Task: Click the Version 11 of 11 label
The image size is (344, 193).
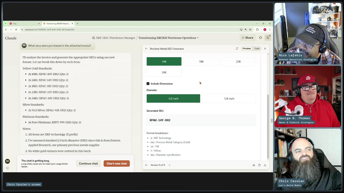Action: coord(158,165)
